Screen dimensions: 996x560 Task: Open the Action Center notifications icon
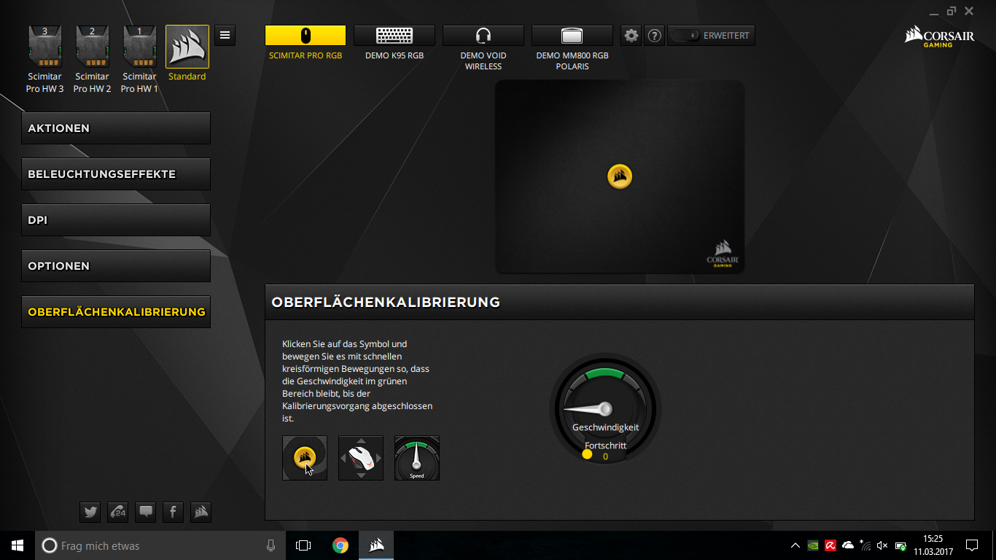[x=971, y=545]
